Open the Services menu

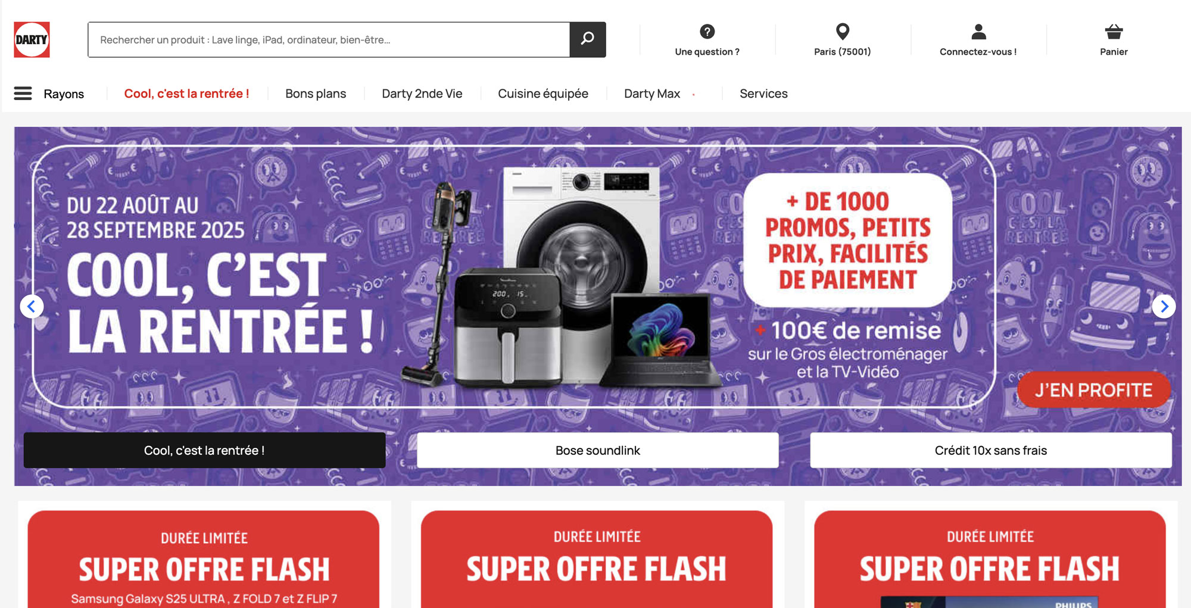coord(763,93)
